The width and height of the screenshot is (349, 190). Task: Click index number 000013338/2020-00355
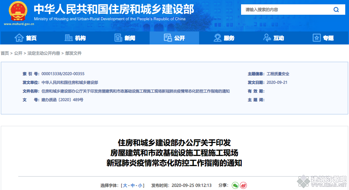(63, 74)
